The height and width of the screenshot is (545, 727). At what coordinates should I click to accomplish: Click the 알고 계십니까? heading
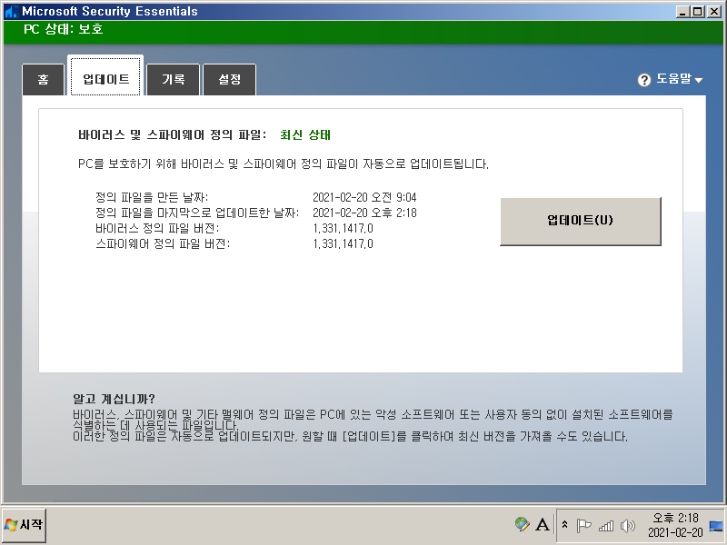(x=114, y=399)
